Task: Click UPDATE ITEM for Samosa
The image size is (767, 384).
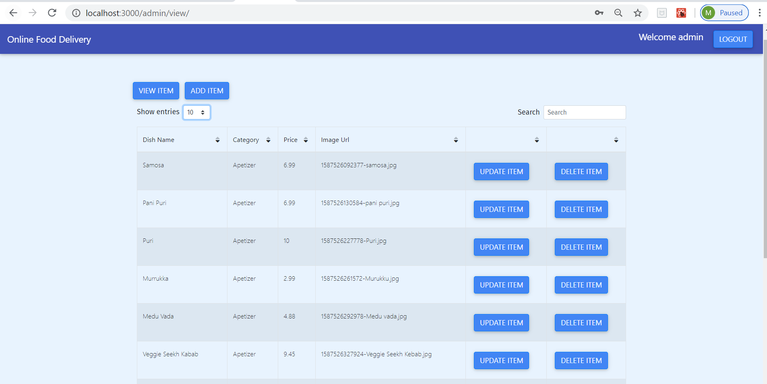Action: pos(501,171)
